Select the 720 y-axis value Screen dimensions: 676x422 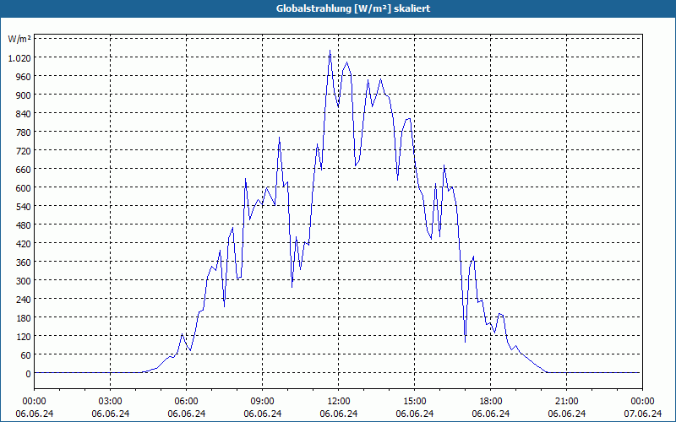[23, 151]
